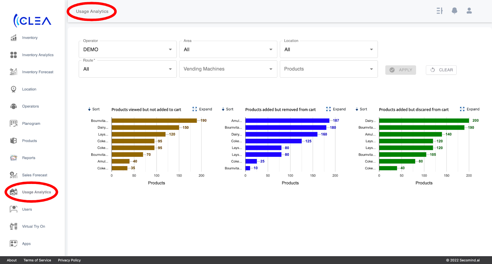
Task: Click the brown bar valued 150
Action: coord(145,128)
